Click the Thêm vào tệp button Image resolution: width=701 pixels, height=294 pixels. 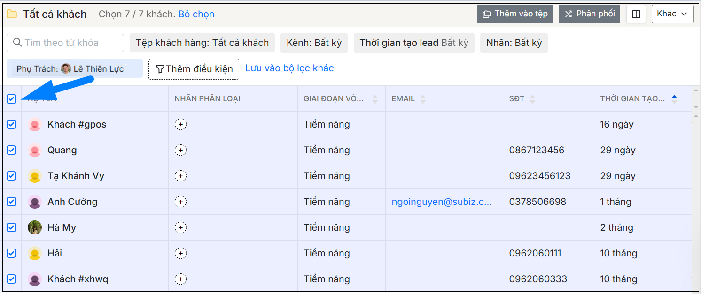coord(514,14)
